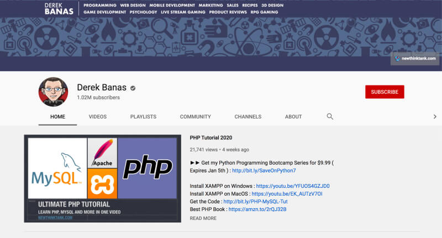Click MOBILE DEVELOPMENT in the banner text
This screenshot has height=238, width=442.
tap(172, 6)
